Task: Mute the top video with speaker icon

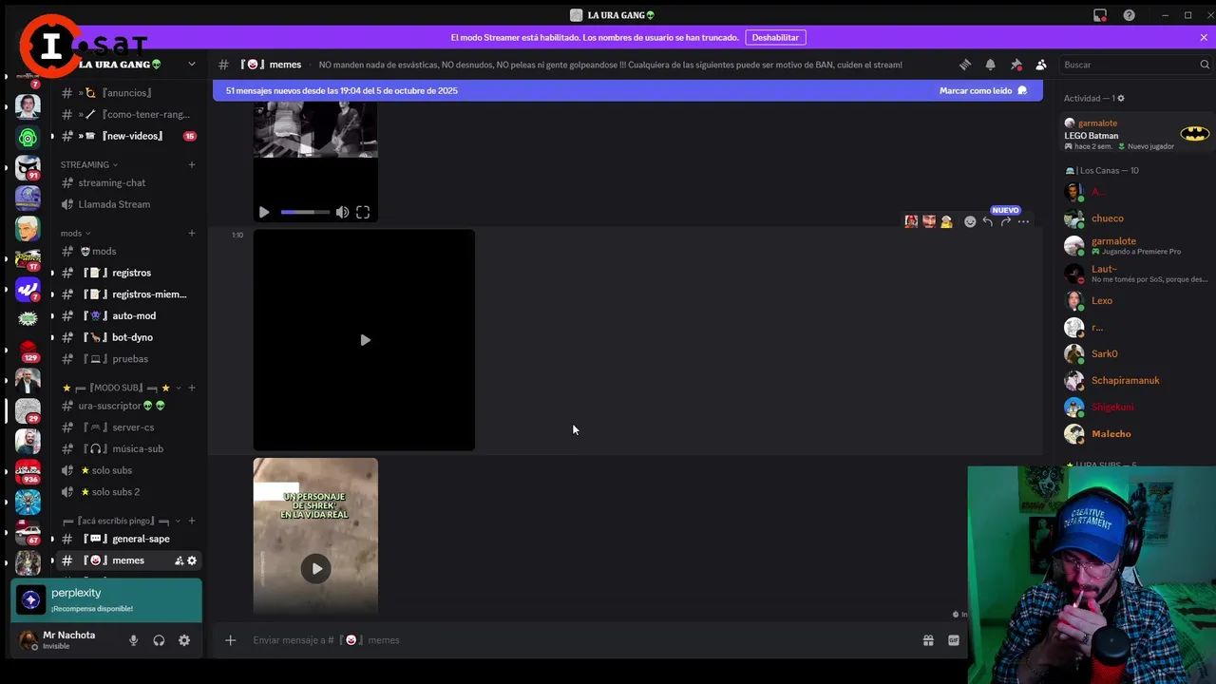Action: (x=342, y=212)
